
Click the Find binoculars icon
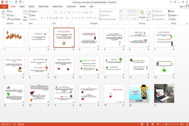pos(169,11)
